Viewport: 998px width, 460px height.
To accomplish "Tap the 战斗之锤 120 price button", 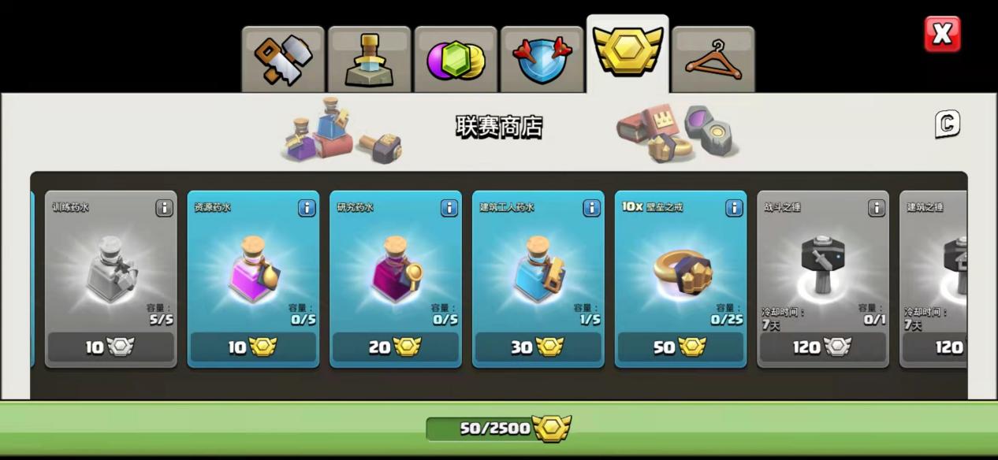I will pyautogui.click(x=823, y=347).
